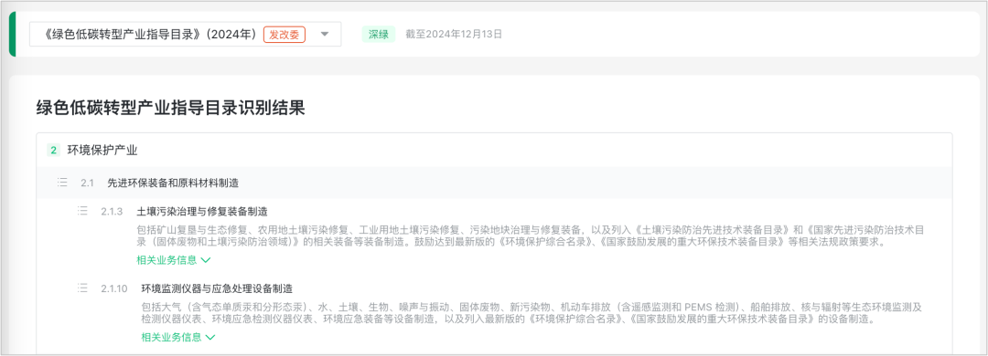Click the chevron next to 相关业务信息 for 环境监测仪器

(210, 337)
